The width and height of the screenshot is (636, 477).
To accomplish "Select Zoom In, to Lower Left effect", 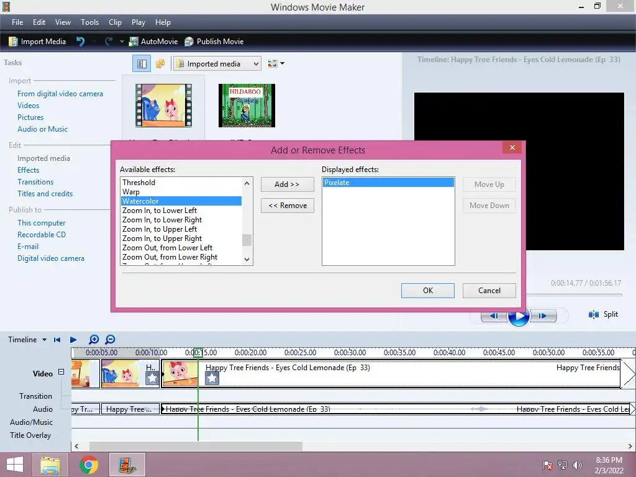I will click(x=181, y=211).
